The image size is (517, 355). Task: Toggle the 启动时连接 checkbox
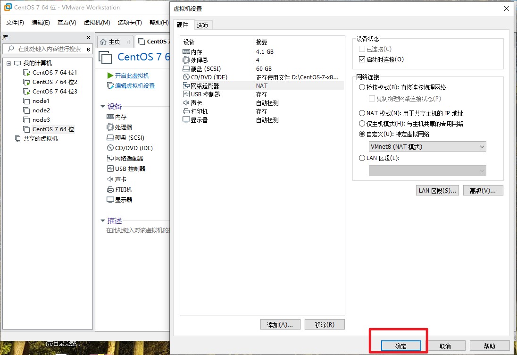pos(362,59)
